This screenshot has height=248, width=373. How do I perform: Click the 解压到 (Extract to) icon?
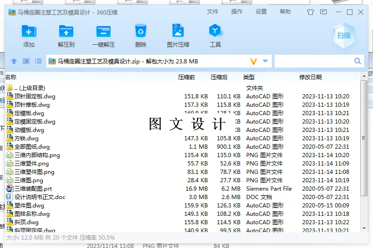[x=66, y=31]
